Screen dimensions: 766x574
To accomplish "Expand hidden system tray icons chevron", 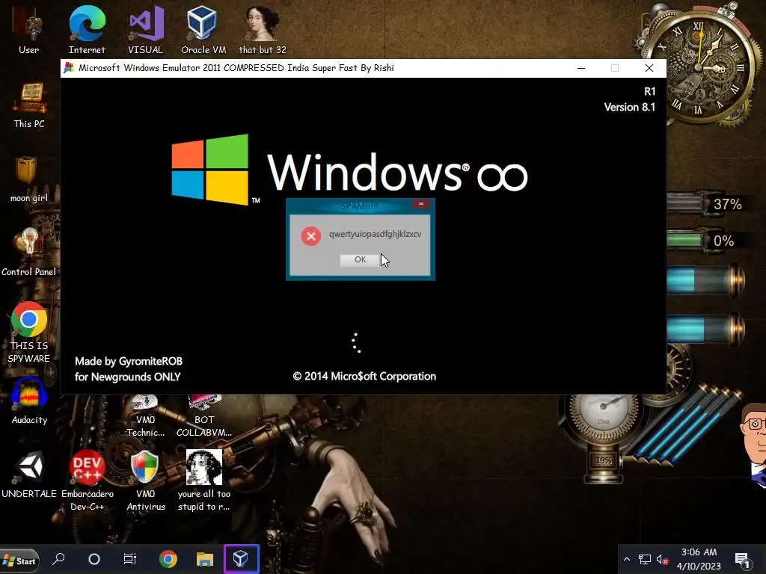I will (627, 559).
